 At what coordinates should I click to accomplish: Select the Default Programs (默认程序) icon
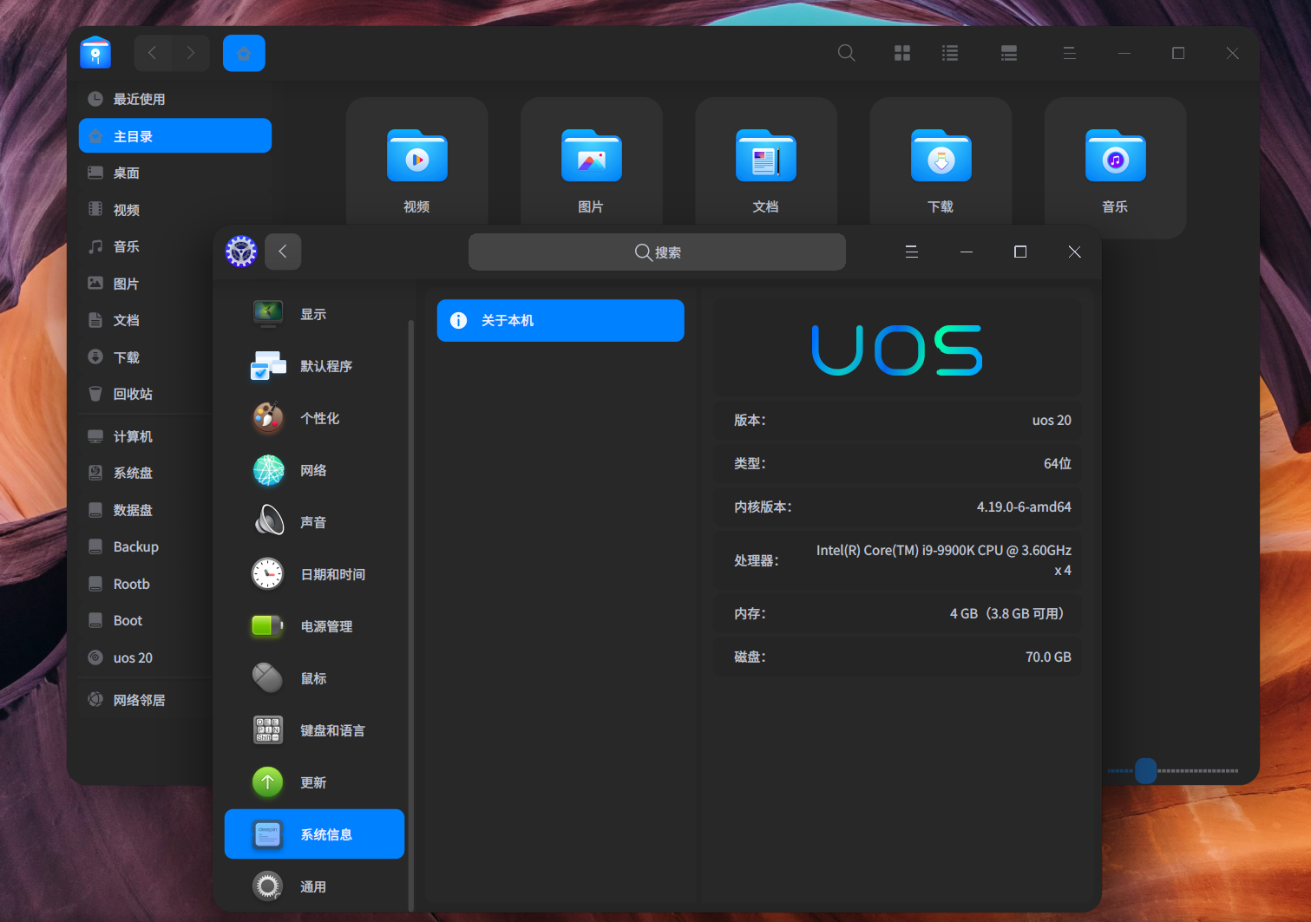pyautogui.click(x=268, y=366)
